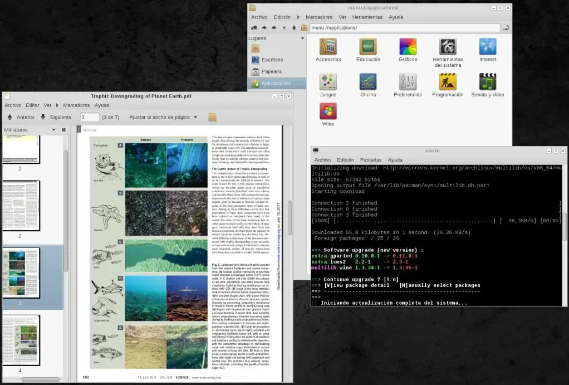The height and width of the screenshot is (385, 569).
Task: Click the thumbnails panel vertical scrollbar
Action: 66,211
